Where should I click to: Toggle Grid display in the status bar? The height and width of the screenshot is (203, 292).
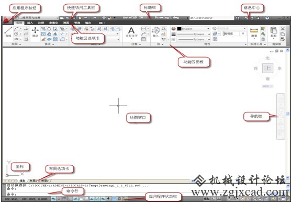coord(64,199)
